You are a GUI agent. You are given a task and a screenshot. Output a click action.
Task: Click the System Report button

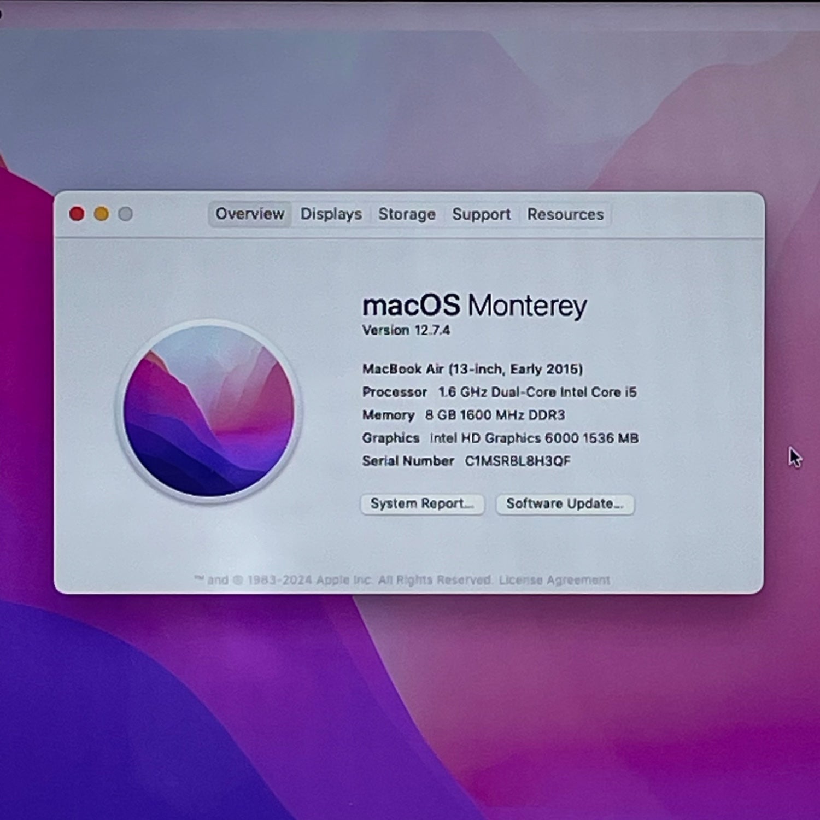pos(422,504)
